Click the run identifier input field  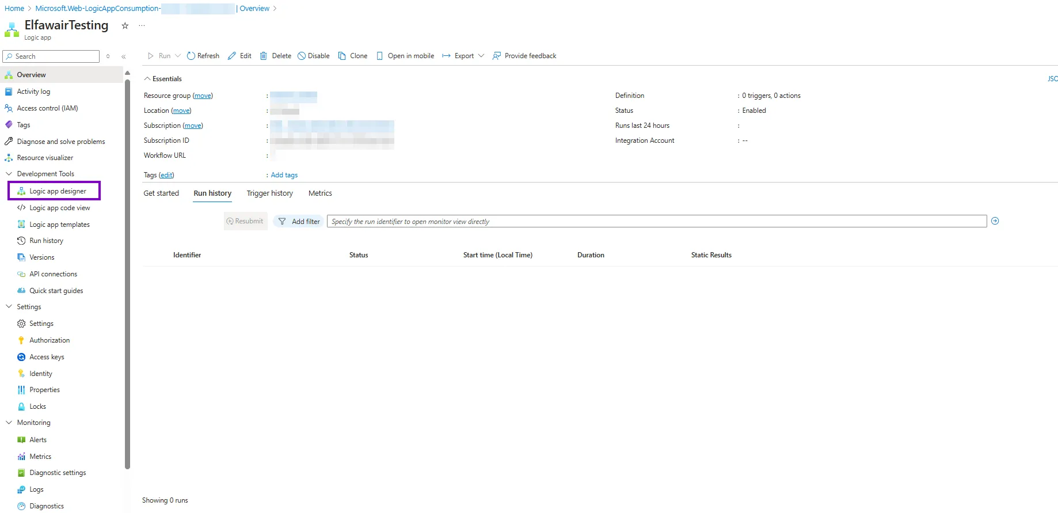click(x=656, y=222)
